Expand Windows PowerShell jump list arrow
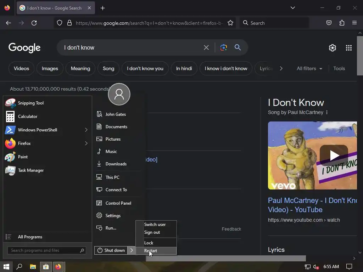This screenshot has width=363, height=272. coord(86,130)
